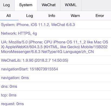Select the navigation 0ms row

point(56,78)
